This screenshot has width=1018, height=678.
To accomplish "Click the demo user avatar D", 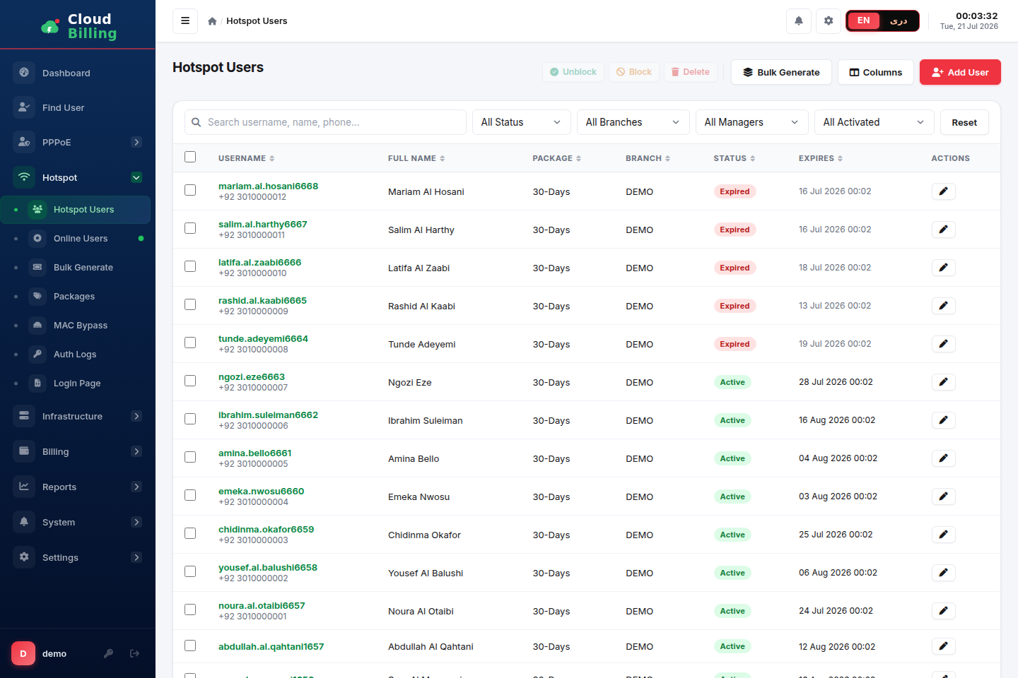I will click(x=23, y=653).
